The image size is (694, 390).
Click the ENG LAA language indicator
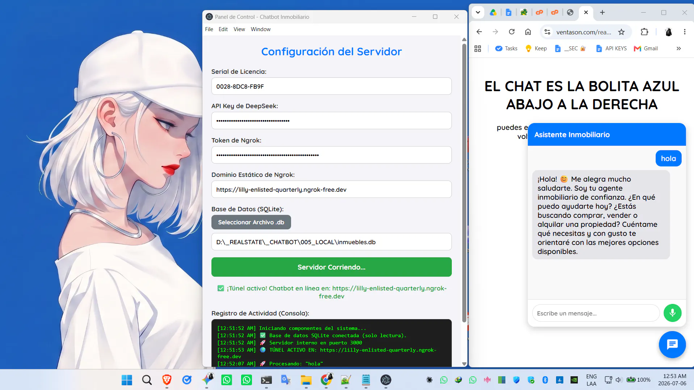591,380
